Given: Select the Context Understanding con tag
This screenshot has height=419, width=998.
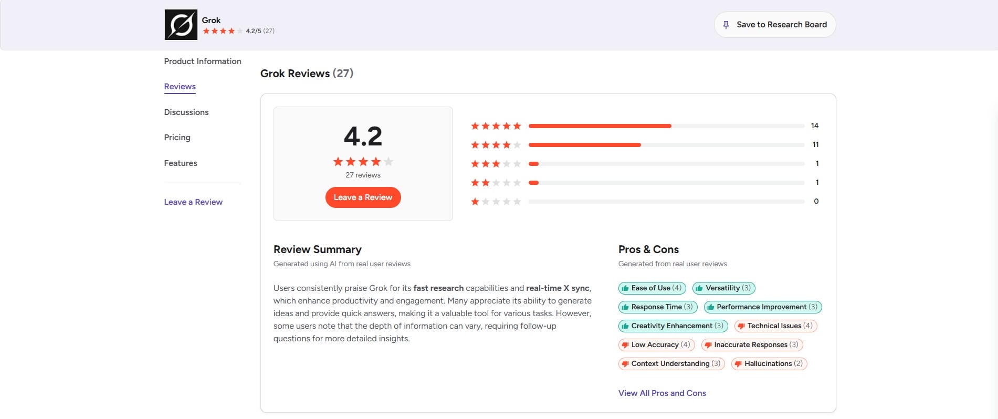Looking at the screenshot, I should [671, 364].
